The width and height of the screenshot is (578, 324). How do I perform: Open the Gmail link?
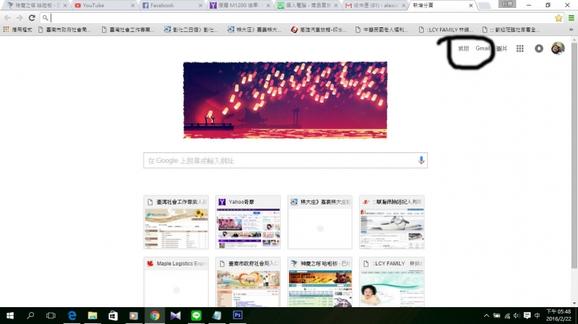(x=482, y=48)
